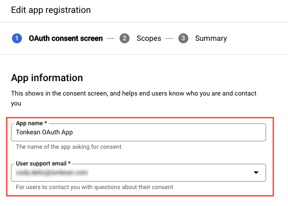Screen dimensions: 288x206
Task: Go to the Scopes step
Action: (149, 38)
